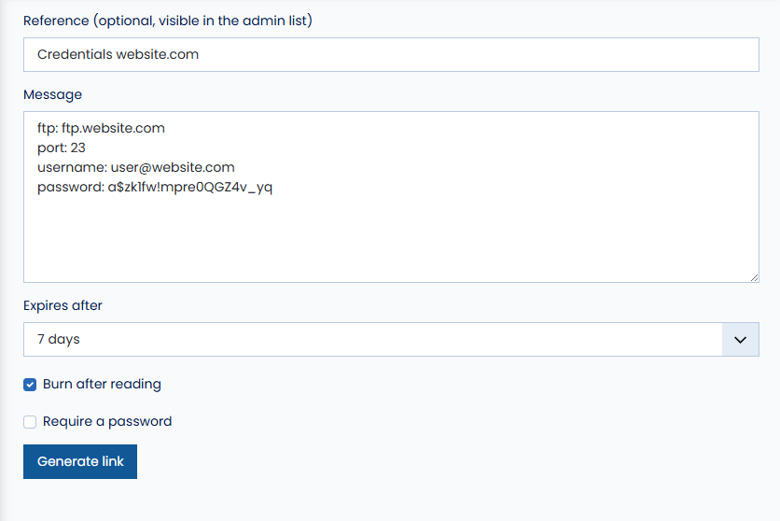Click the "Expires after" field label
Viewport: 780px width, 521px height.
63,305
